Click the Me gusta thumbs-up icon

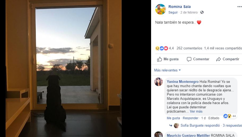tap(159, 59)
